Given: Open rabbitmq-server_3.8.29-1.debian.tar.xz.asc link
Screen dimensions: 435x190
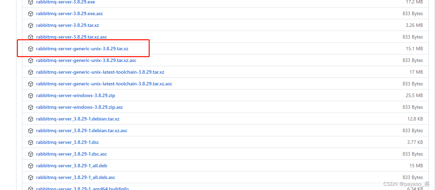Looking at the screenshot, I should (x=82, y=131).
